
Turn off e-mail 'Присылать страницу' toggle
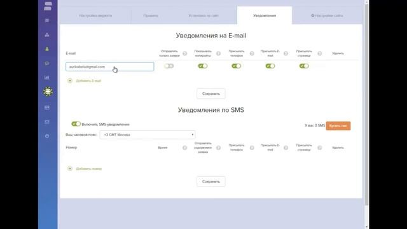tap(304, 66)
